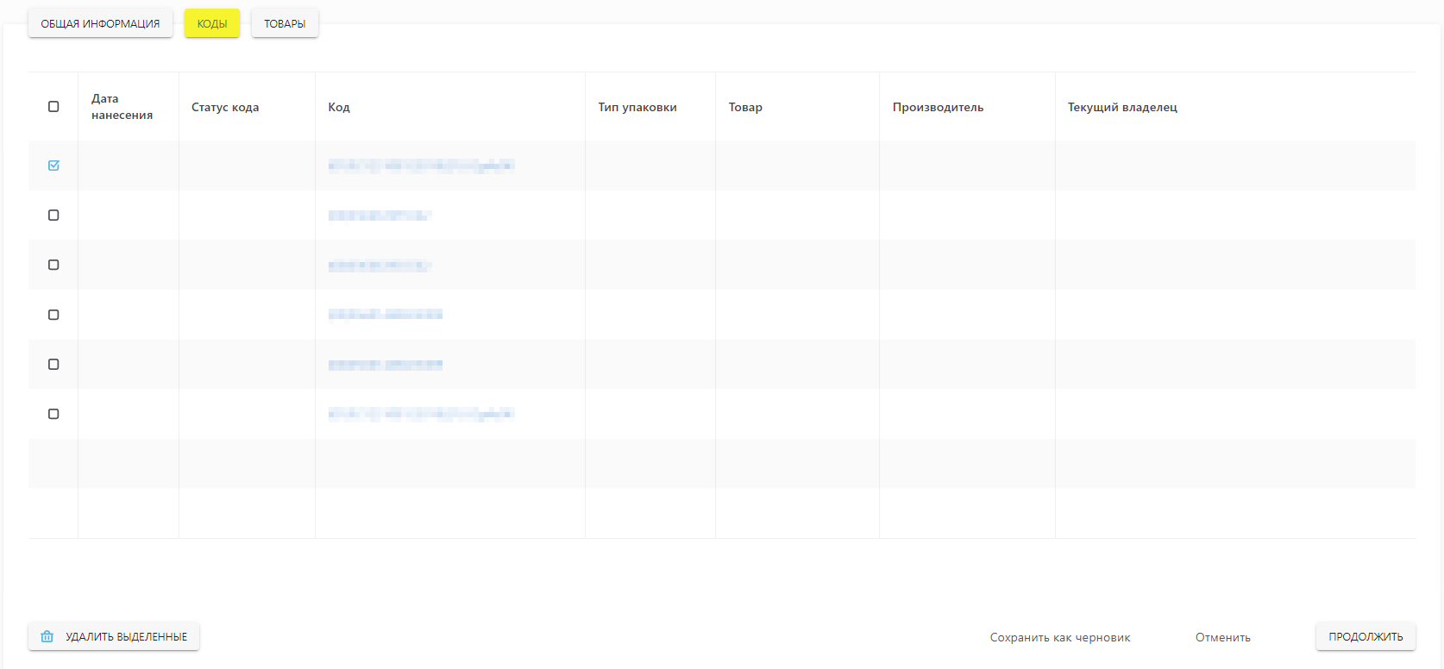Tick the checkbox in the last code row

pyautogui.click(x=53, y=414)
